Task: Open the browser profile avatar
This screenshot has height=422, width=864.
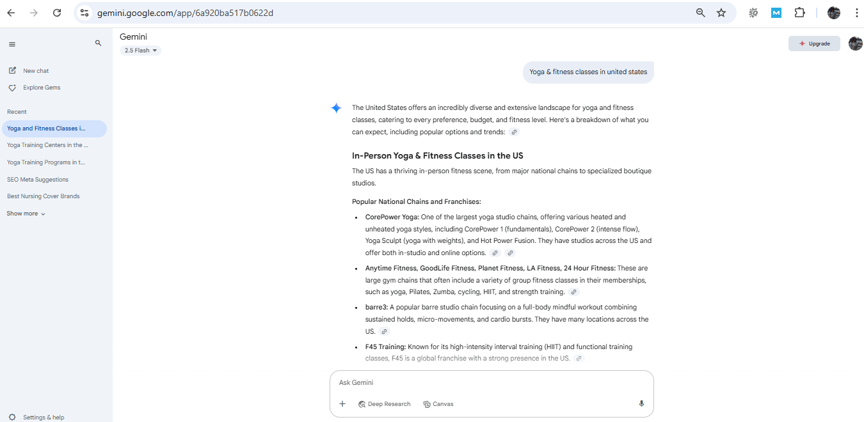Action: (833, 13)
